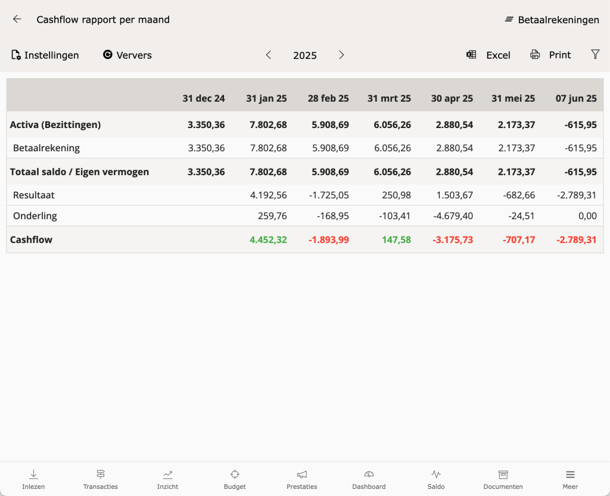Go to next year with right chevron
610x496 pixels.
click(x=341, y=55)
